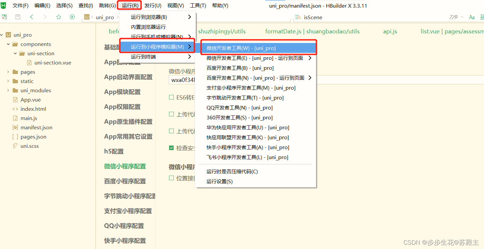Open 微信小程序配置 settings section
Viewport: 484px width, 249px height.
[125, 166]
